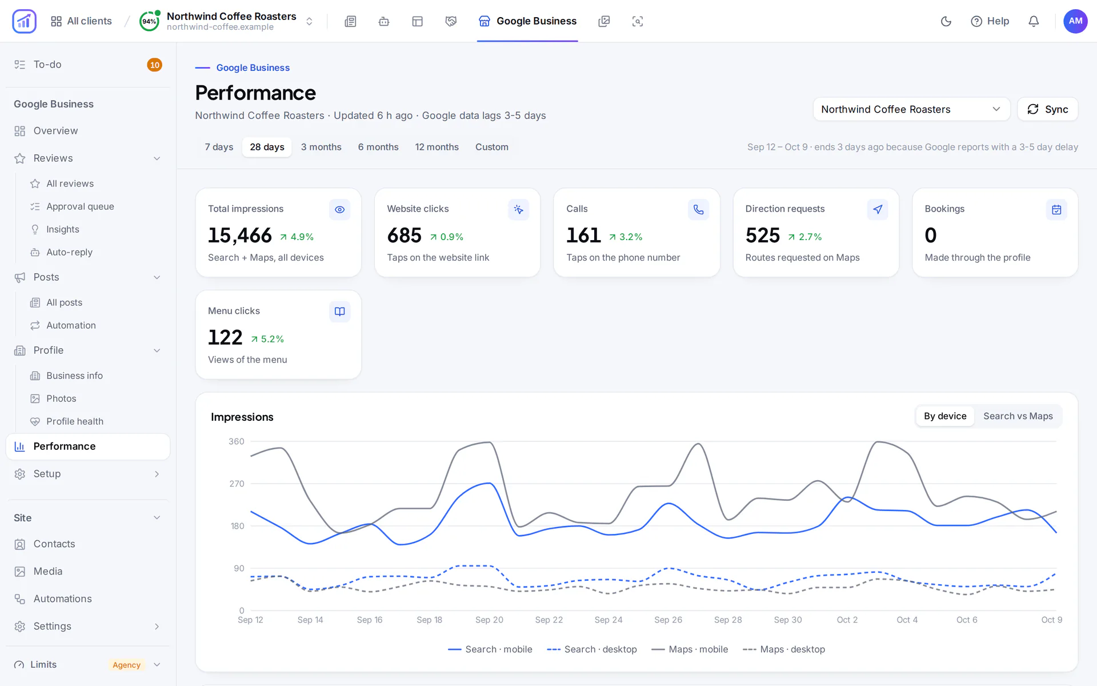This screenshot has height=686, width=1097.
Task: Open the posts icon in top navigation
Action: (x=350, y=21)
